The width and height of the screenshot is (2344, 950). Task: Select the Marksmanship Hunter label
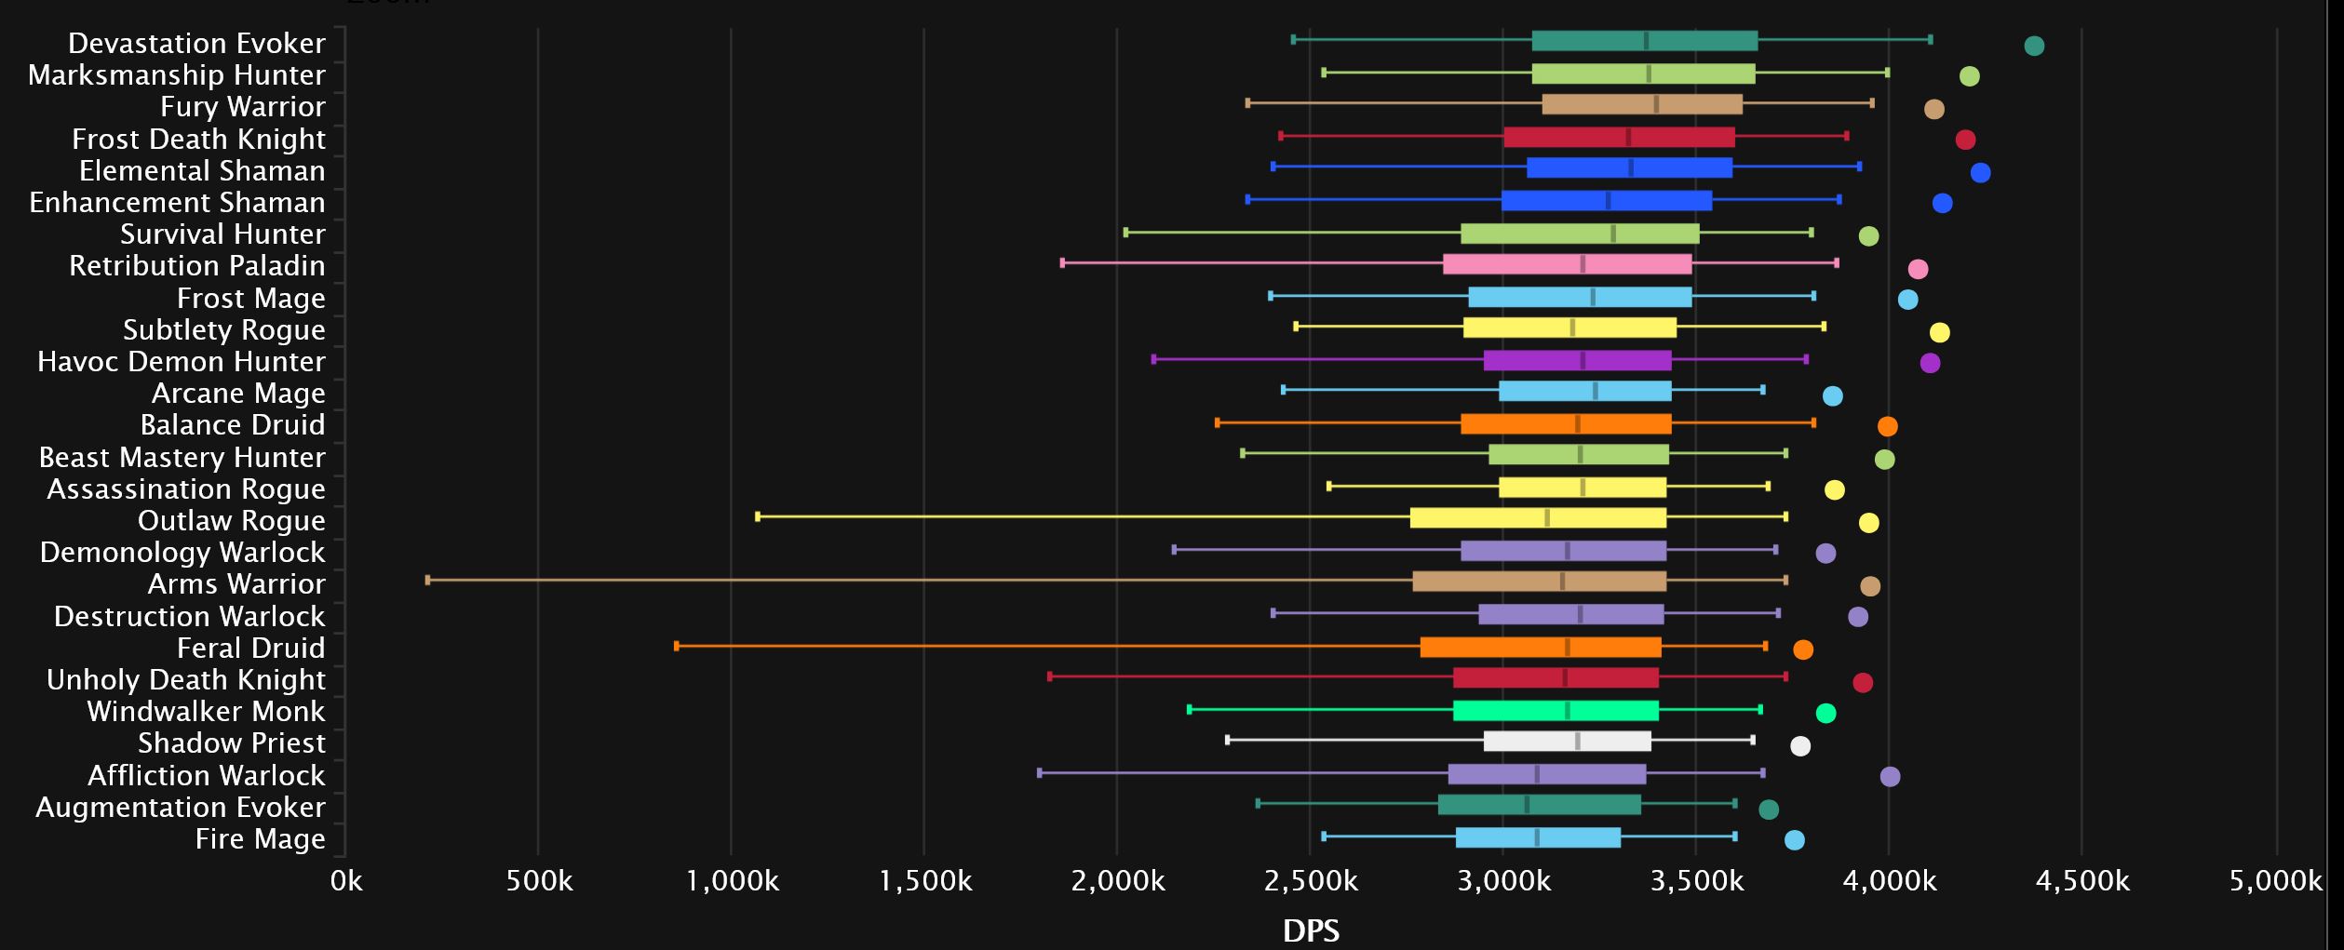click(x=177, y=75)
